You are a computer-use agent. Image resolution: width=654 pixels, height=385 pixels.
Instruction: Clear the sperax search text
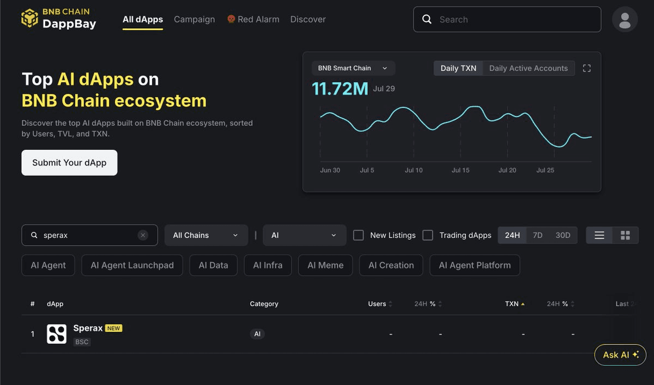(x=143, y=235)
